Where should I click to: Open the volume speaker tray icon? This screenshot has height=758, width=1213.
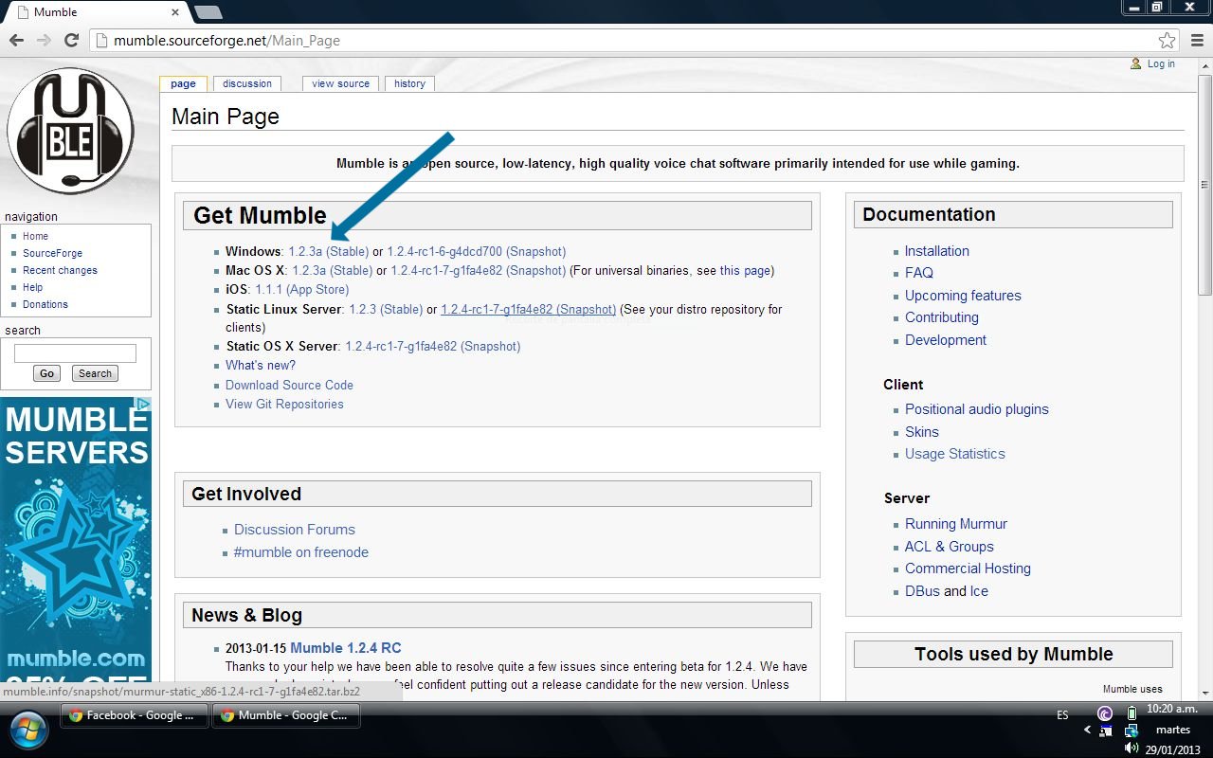(1131, 749)
